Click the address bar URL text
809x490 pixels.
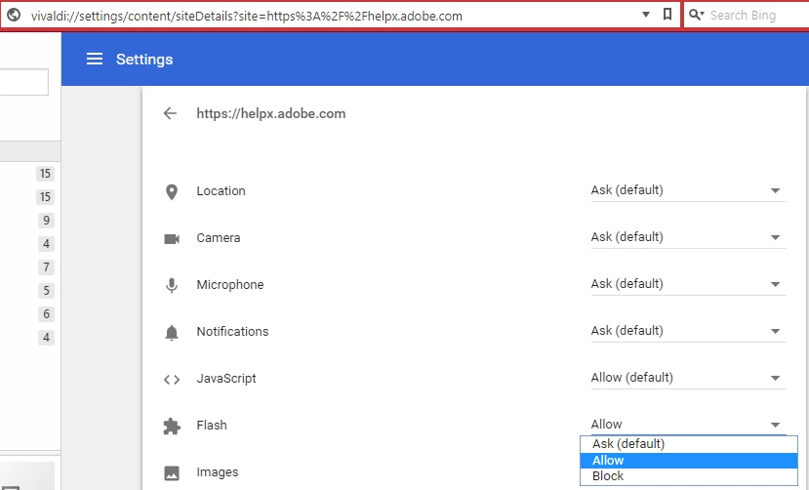pos(247,16)
